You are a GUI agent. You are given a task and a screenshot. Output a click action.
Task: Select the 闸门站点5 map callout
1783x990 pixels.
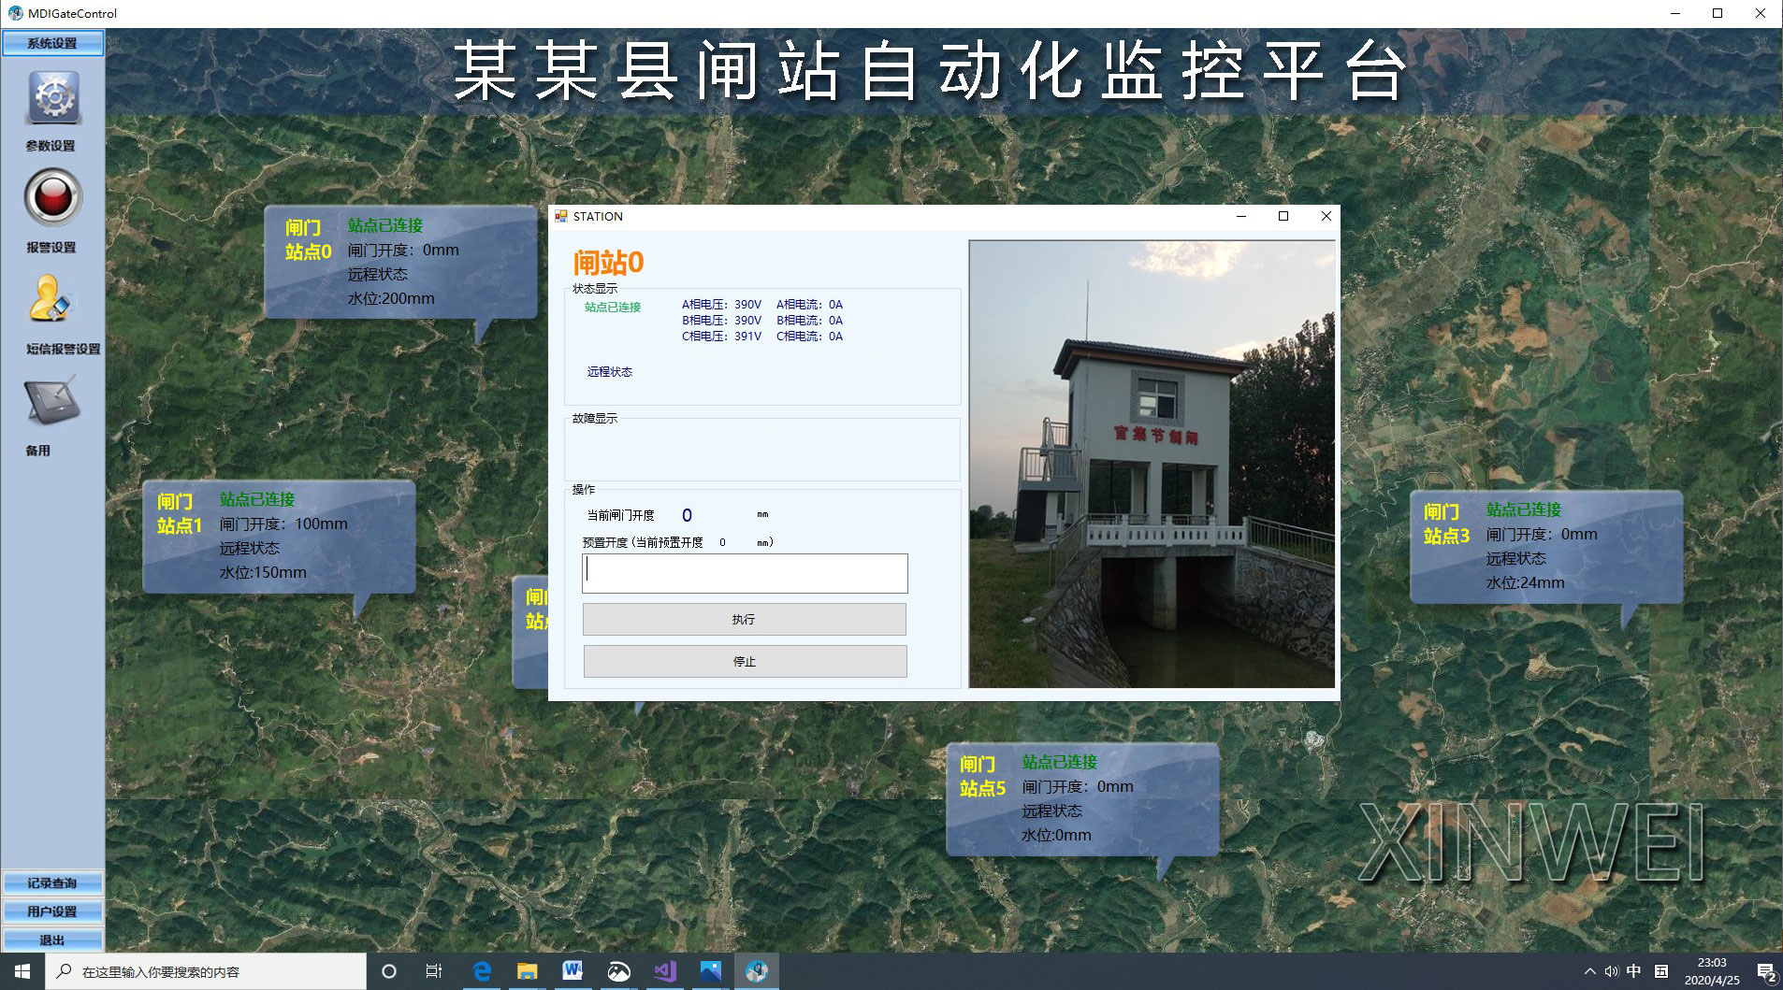tap(1082, 799)
